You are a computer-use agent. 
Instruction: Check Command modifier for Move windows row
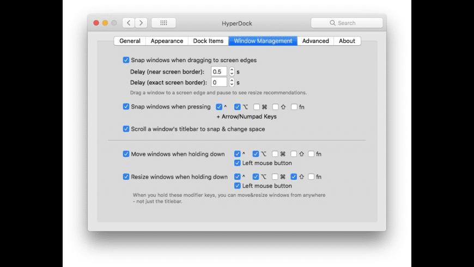(x=275, y=154)
